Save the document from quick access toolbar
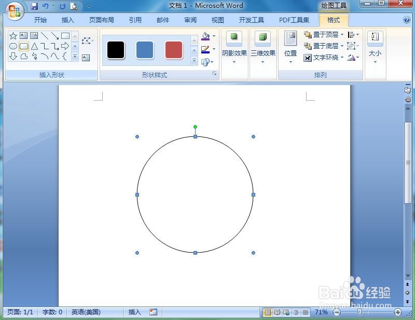The height and width of the screenshot is (320, 415). pos(34,6)
